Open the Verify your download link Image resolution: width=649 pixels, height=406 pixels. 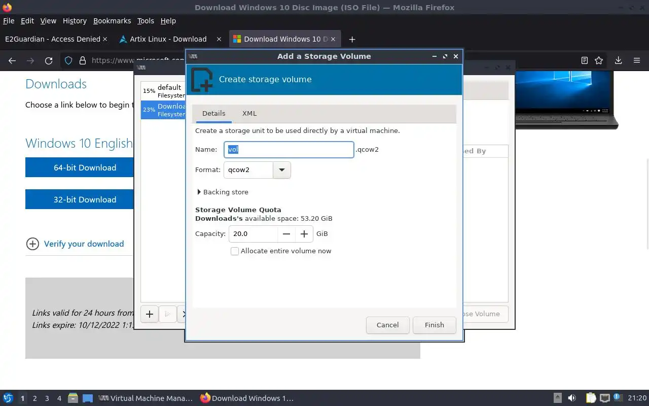(84, 244)
